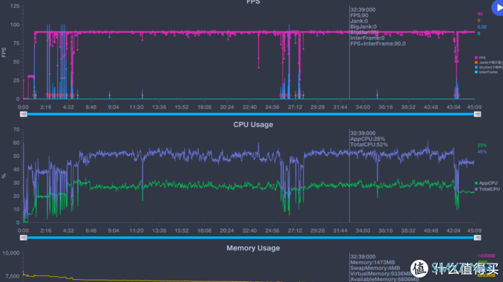503x282 pixels.
Task: Click the 75 value on FPS y-axis
Action: (x=16, y=44)
